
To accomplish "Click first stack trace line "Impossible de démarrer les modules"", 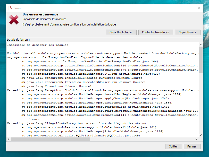I will 38,45.
